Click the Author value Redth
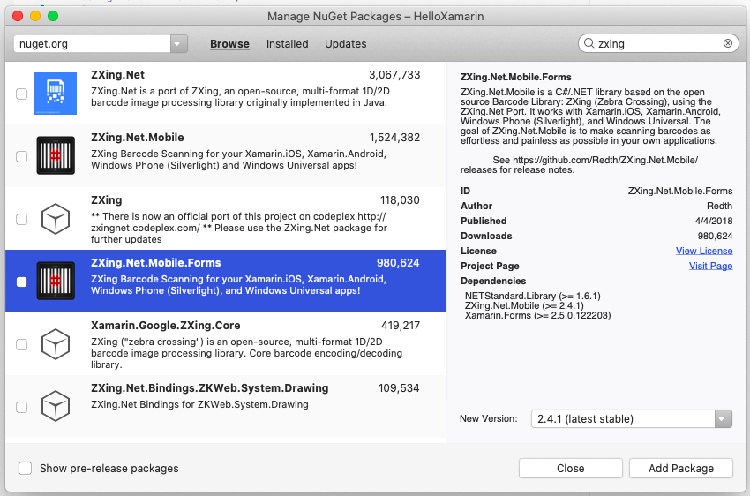 click(719, 206)
